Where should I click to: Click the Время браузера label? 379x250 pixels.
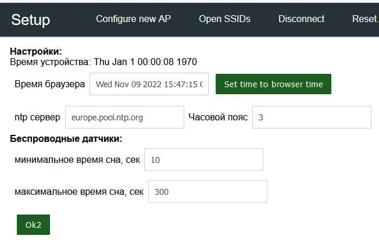(50, 84)
